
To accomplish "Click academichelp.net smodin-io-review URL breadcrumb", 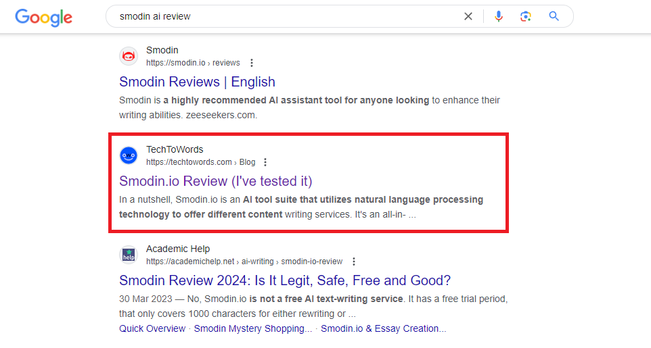I will 244,262.
